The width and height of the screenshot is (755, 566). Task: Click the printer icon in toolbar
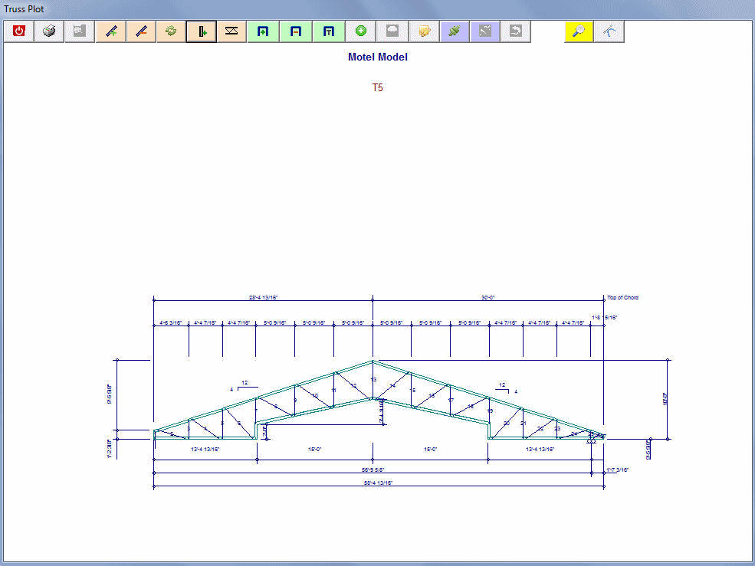pyautogui.click(x=49, y=31)
